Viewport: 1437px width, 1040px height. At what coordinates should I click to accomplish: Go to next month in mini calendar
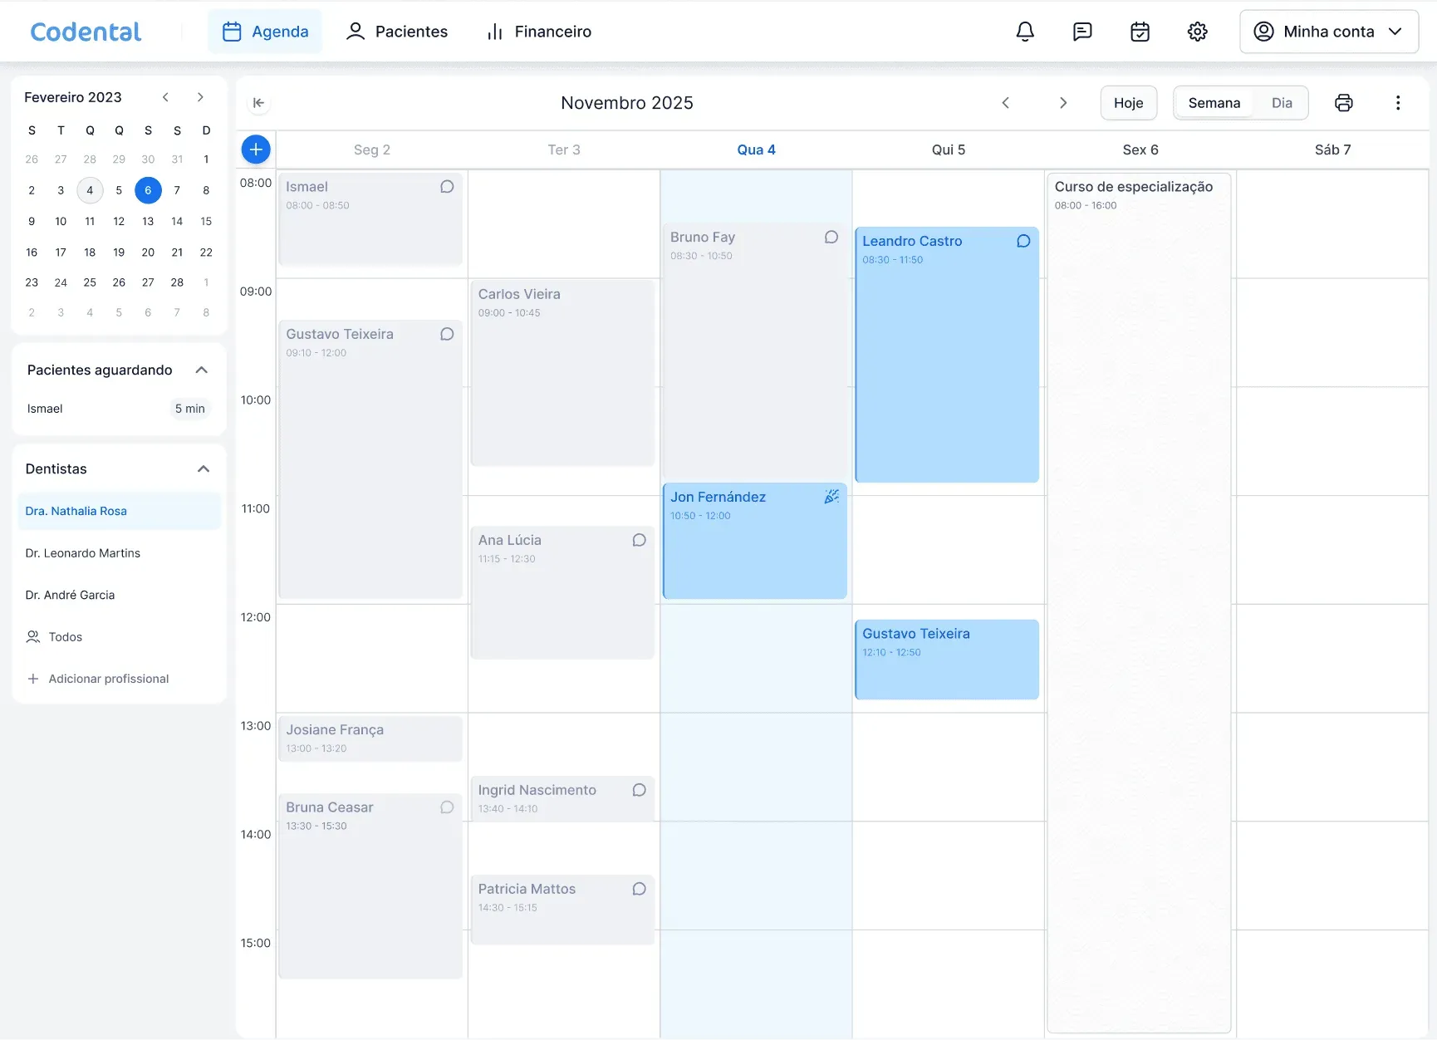pyautogui.click(x=200, y=97)
